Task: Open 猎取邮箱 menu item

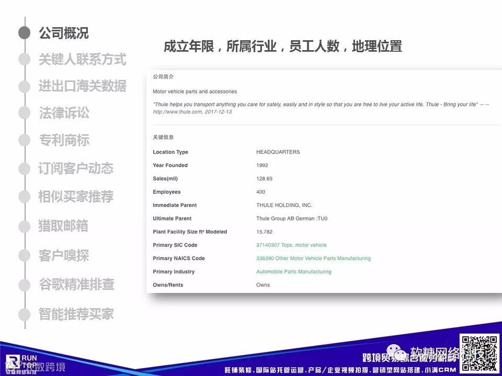Action: pyautogui.click(x=63, y=226)
